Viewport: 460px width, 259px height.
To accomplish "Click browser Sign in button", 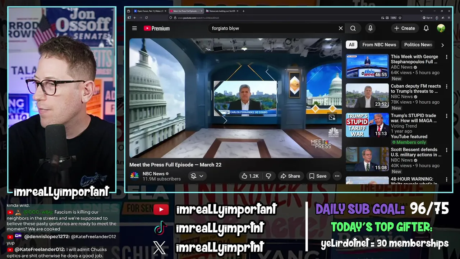I will (x=427, y=18).
